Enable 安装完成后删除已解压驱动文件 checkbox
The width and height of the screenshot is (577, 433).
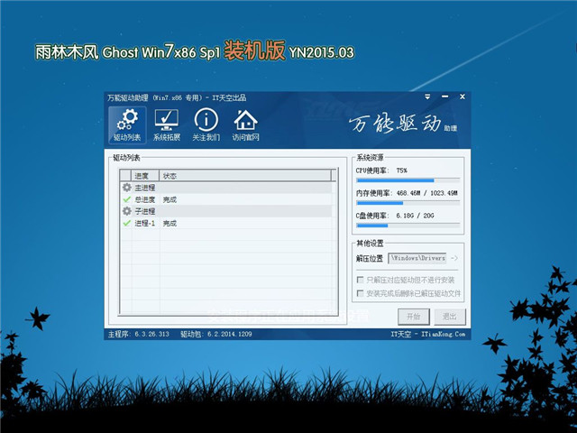[x=361, y=293]
